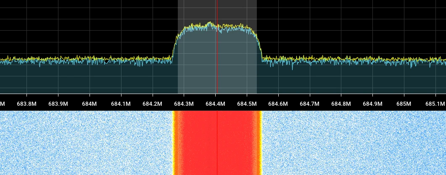The width and height of the screenshot is (446, 175).
Task: Click the 684.1M frequency label
Action: click(x=121, y=104)
